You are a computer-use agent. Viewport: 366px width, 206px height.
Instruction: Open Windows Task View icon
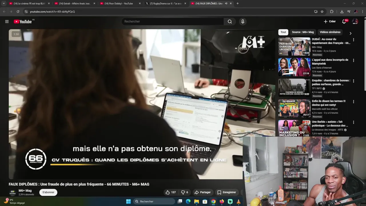(x=180, y=201)
